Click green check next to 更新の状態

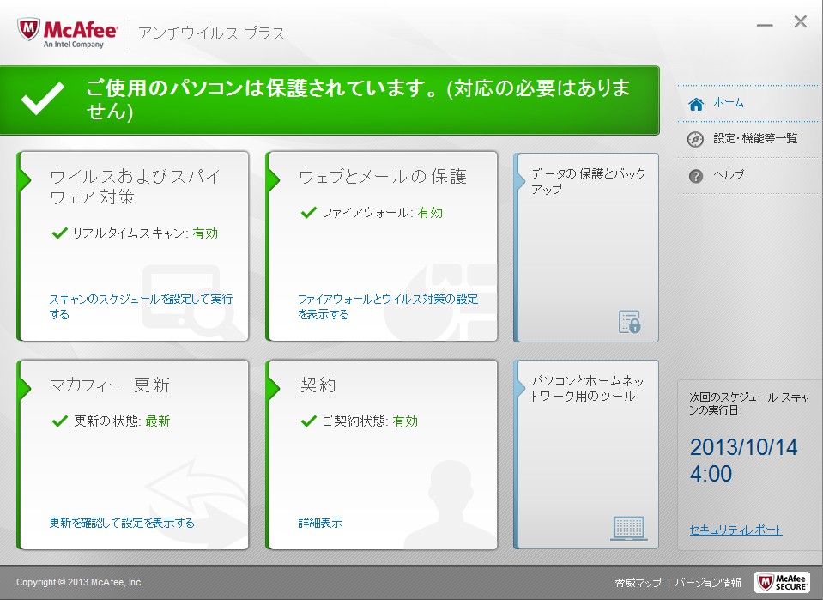tap(60, 421)
